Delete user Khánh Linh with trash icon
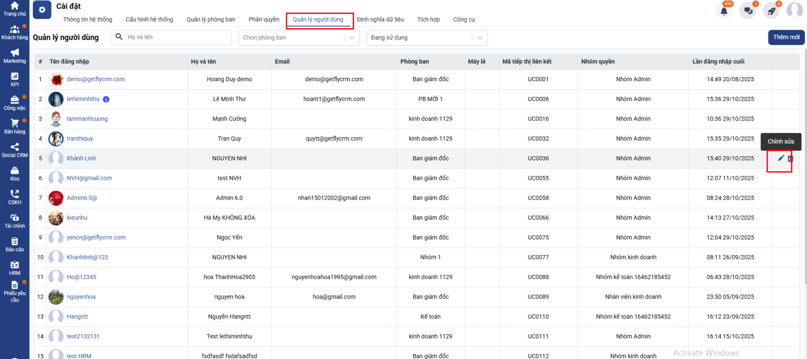This screenshot has width=807, height=359. pos(790,158)
